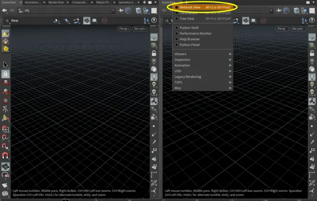
Task: Toggle grid snapping magnet in left toolbar
Action: coord(5,129)
